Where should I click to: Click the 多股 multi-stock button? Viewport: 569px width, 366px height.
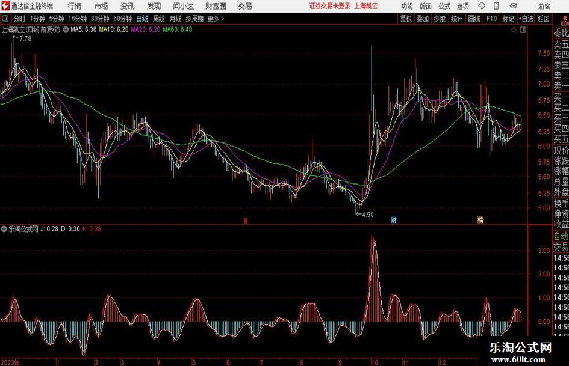click(440, 19)
